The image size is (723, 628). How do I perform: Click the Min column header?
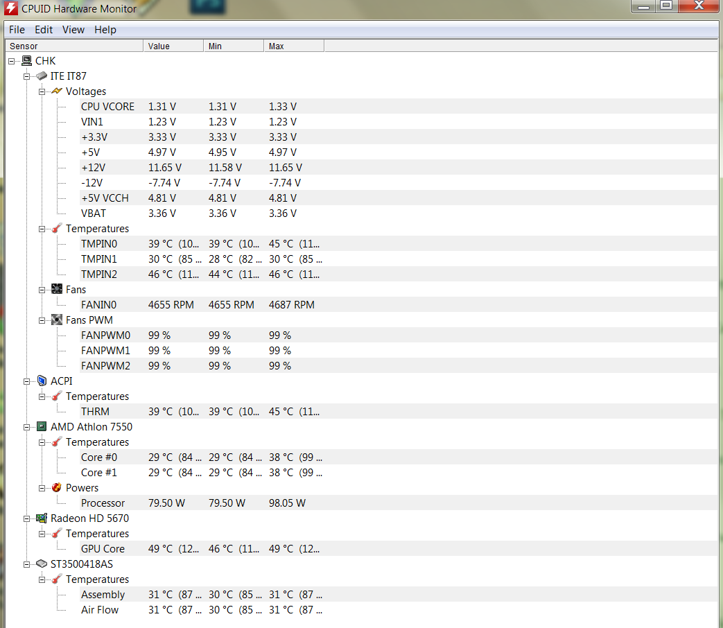pyautogui.click(x=234, y=46)
